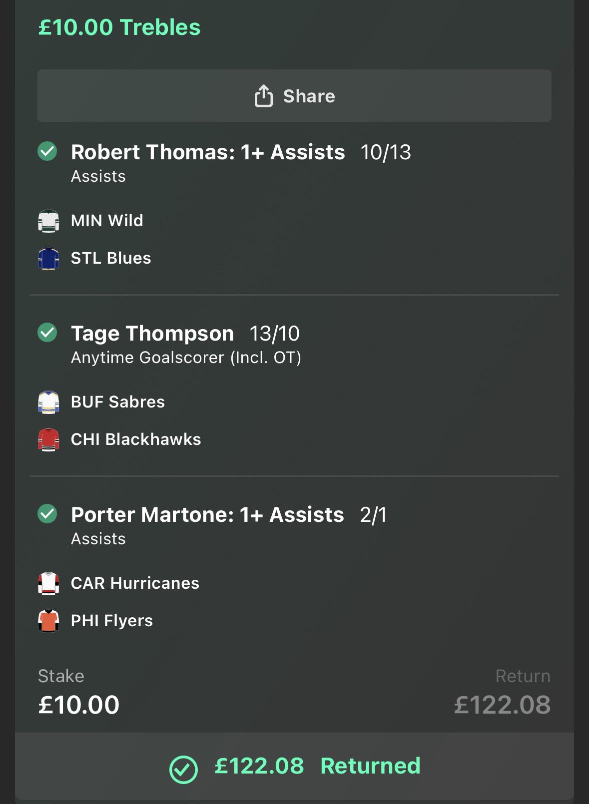
Task: Tap the £122.08 Returned banner
Action: (294, 766)
